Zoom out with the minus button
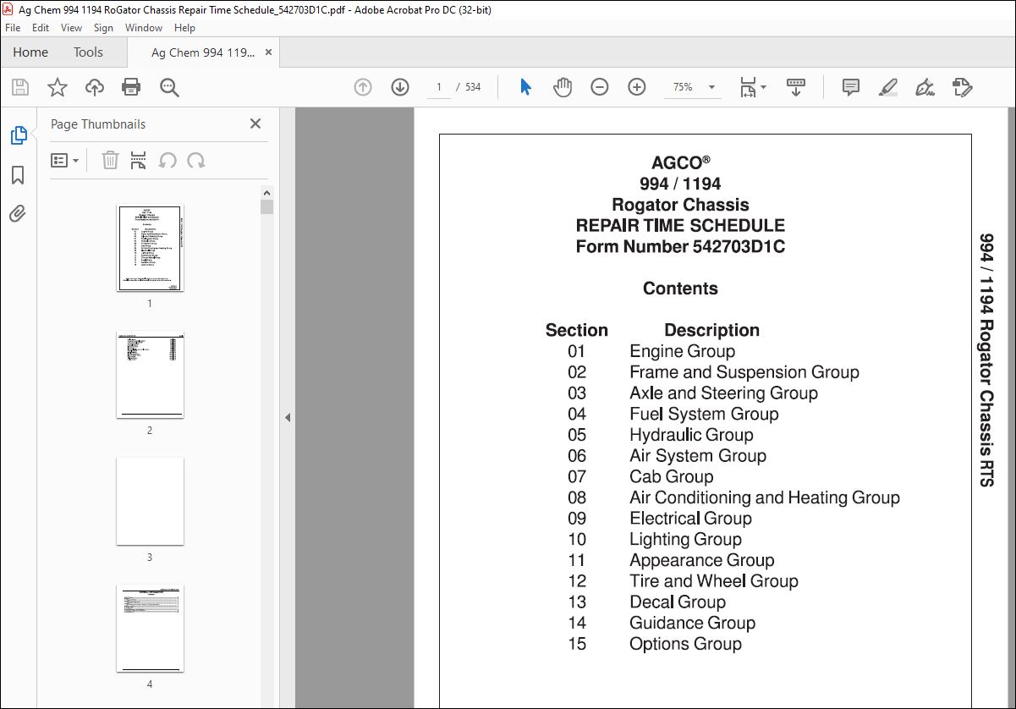 point(600,87)
